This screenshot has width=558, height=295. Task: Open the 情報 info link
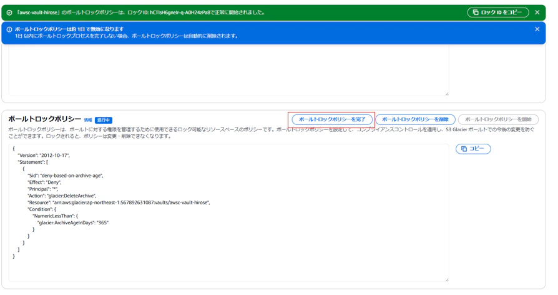click(88, 120)
